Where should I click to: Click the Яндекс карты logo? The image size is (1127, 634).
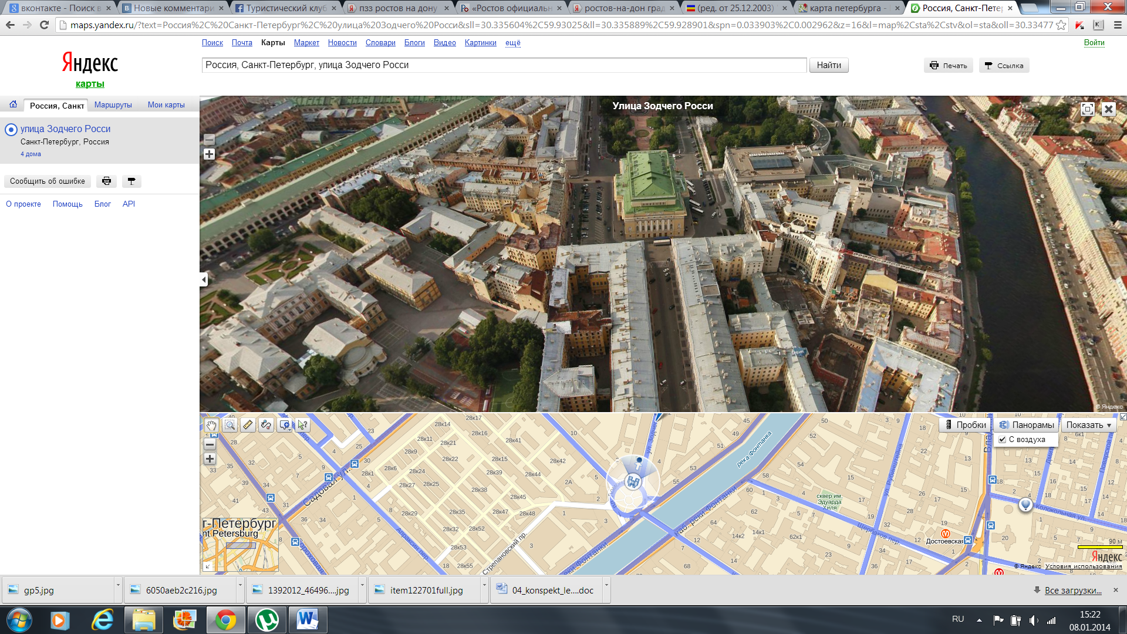coord(90,69)
